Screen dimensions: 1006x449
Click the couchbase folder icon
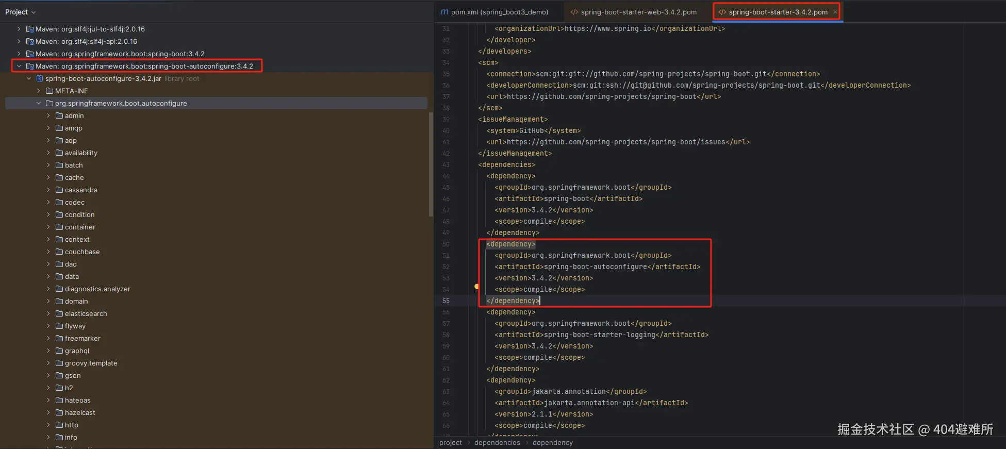click(x=59, y=252)
